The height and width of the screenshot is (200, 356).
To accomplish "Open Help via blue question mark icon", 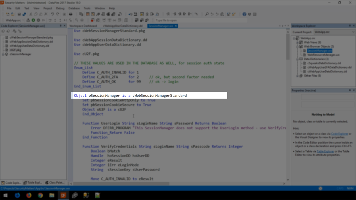I will point(244,14).
